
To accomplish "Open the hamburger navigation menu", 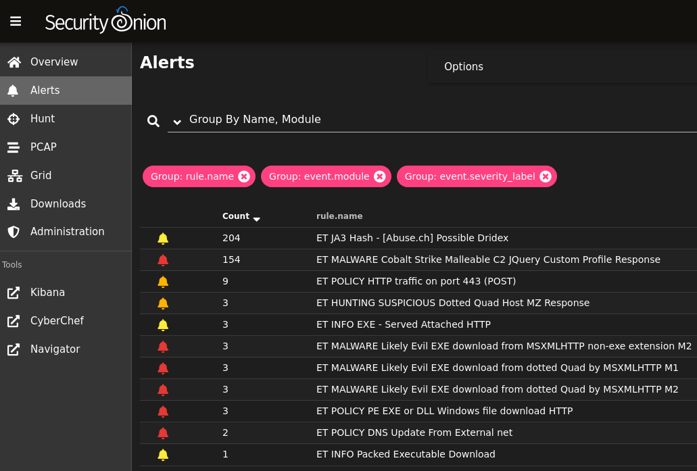I will 16,22.
